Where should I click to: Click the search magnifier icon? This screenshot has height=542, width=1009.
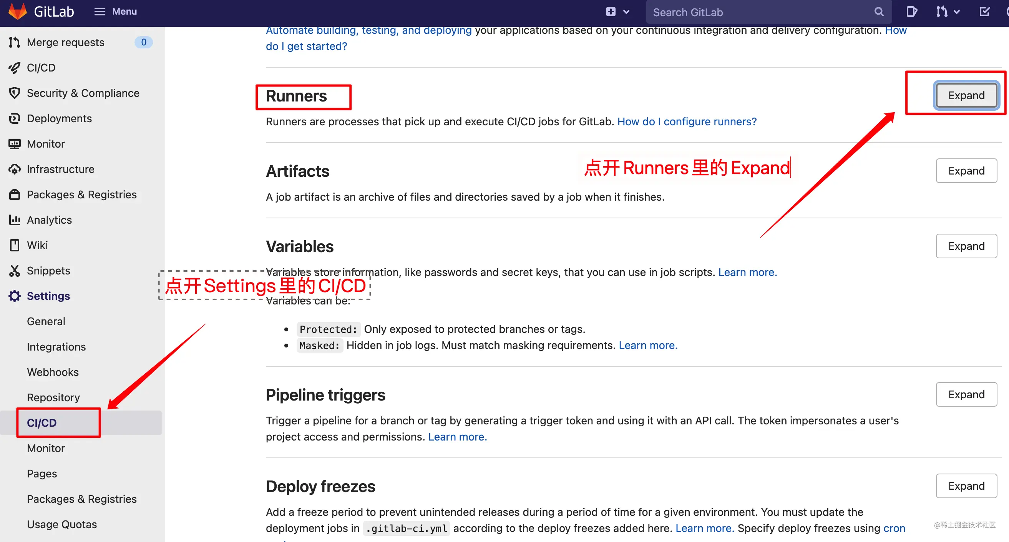click(879, 12)
